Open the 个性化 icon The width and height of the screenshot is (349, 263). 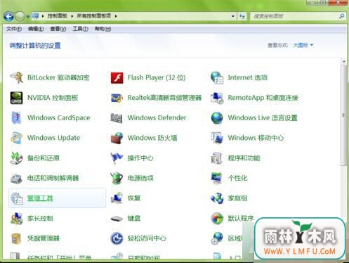217,178
